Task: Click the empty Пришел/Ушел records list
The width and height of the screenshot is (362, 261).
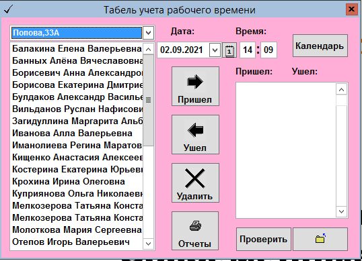Action: (x=286, y=150)
